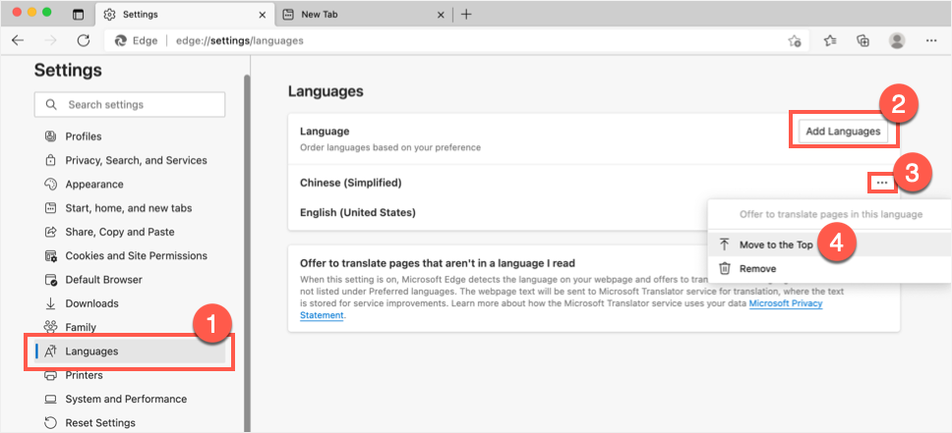Click the Add Languages button
The height and width of the screenshot is (433, 952).
pos(842,132)
